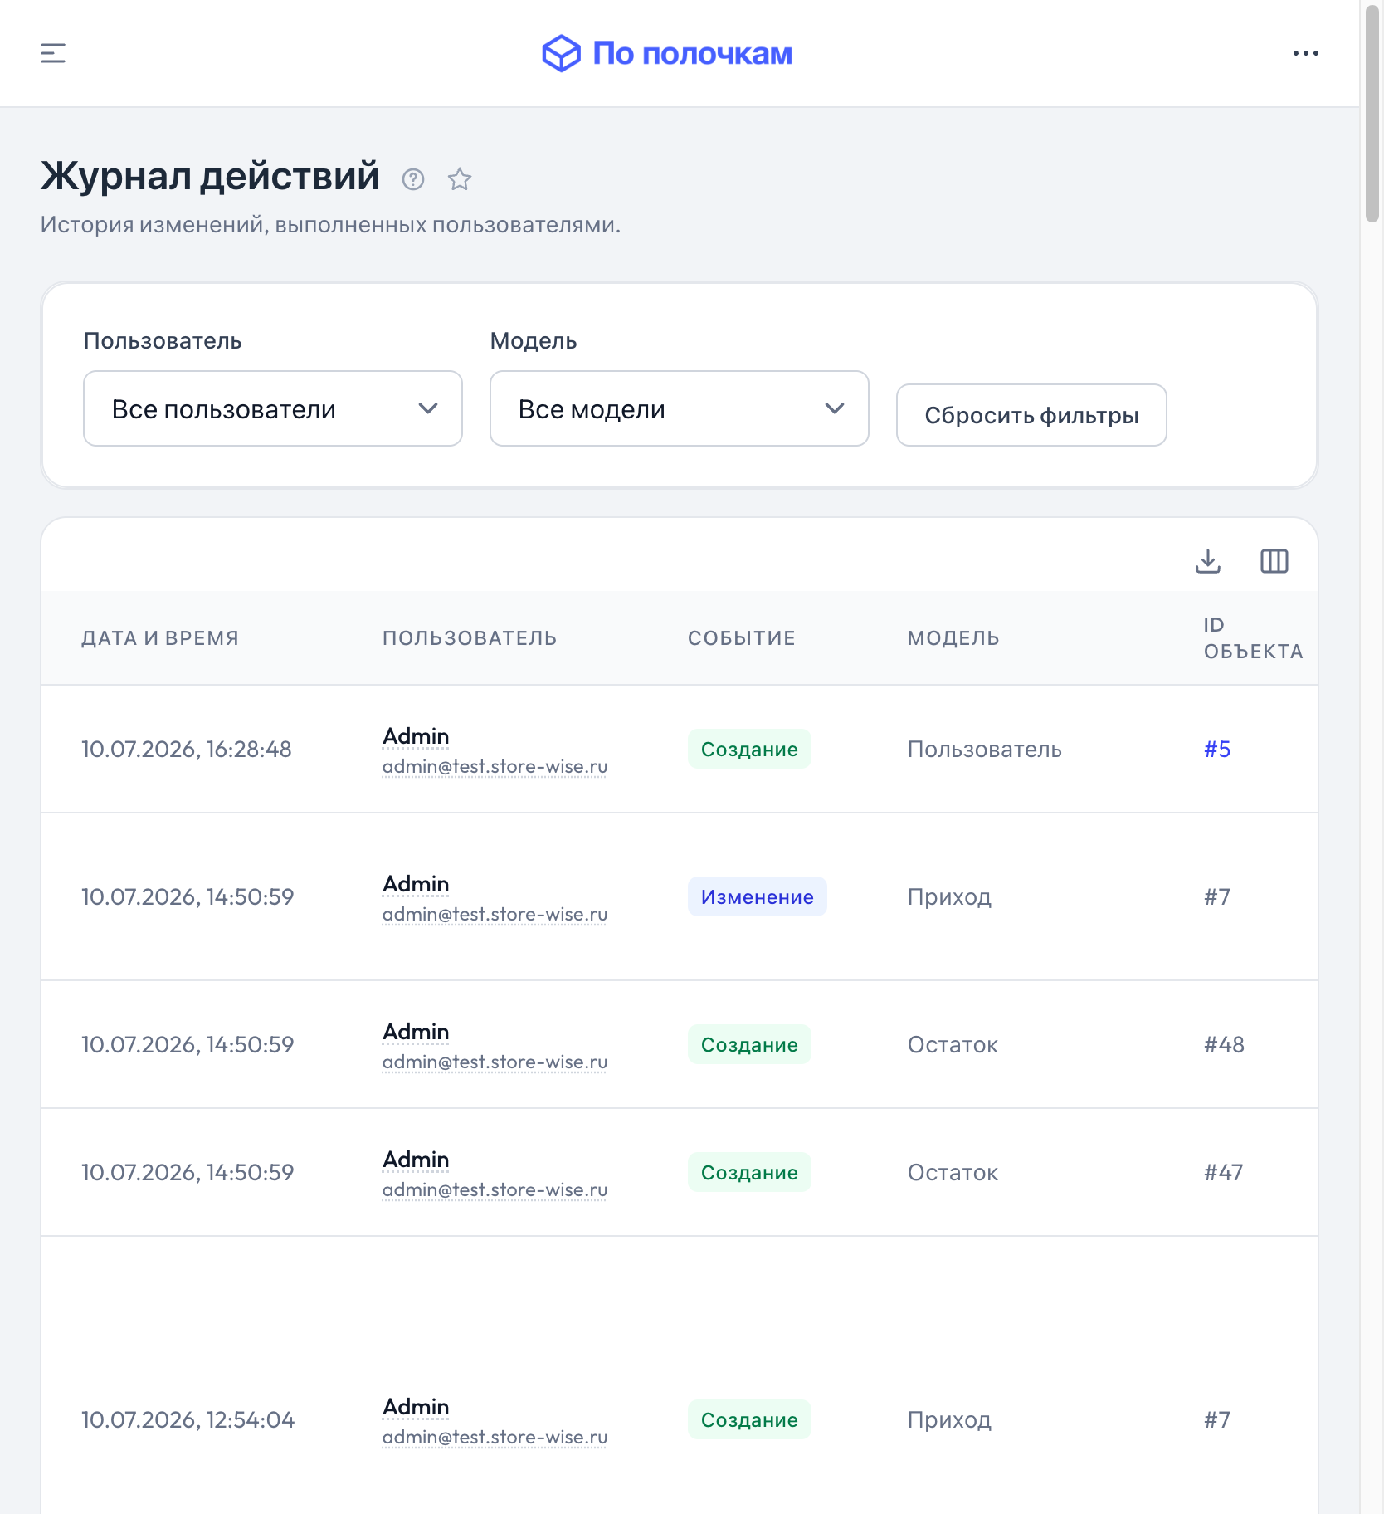Click the Пользователь model cell
The width and height of the screenshot is (1384, 1514).
pos(985,749)
